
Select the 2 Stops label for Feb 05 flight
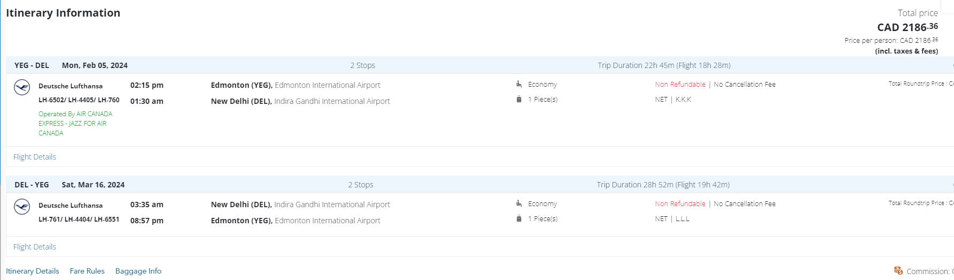(363, 65)
